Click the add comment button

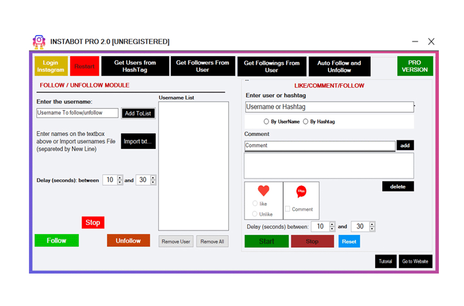click(405, 145)
